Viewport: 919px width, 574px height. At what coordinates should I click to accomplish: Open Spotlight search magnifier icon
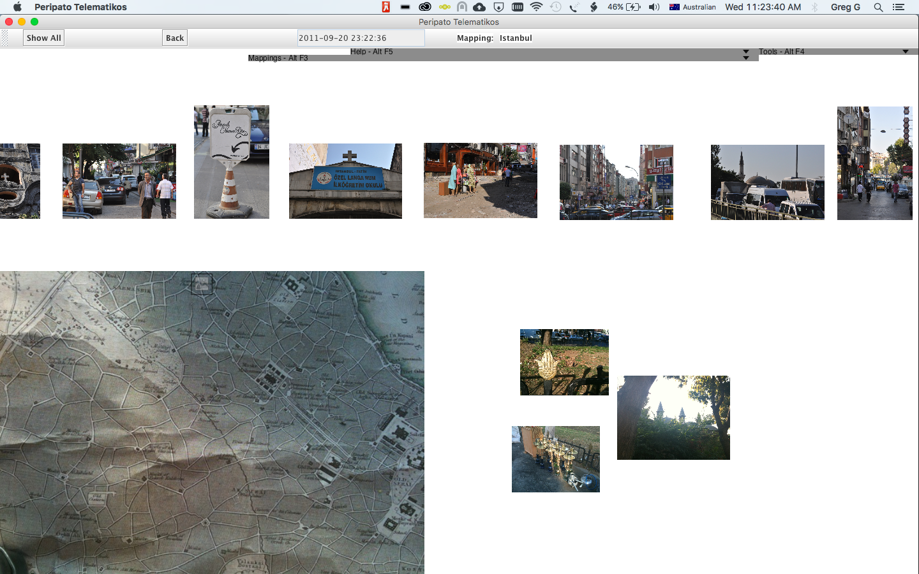[x=878, y=7]
